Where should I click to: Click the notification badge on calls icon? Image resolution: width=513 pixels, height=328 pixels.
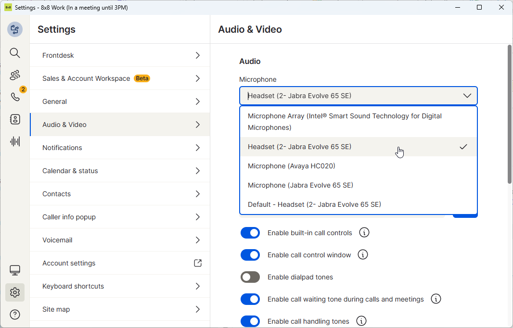23,89
